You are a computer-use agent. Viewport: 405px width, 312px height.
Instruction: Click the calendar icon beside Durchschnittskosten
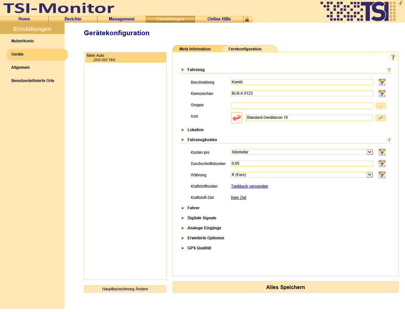tap(382, 163)
